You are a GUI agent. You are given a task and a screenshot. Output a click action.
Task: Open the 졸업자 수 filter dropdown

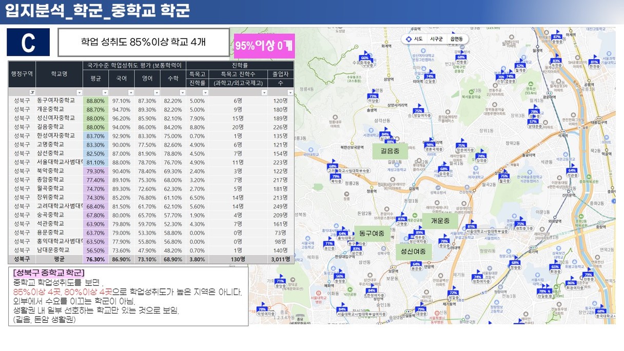290,93
